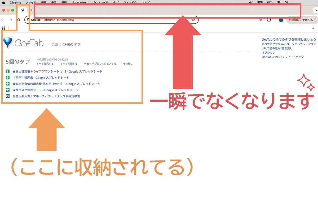Select the OneTab browser tab
318x200 pixels.
point(23,10)
